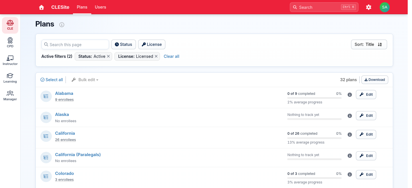Open the Instructor sidebar section

pyautogui.click(x=10, y=60)
